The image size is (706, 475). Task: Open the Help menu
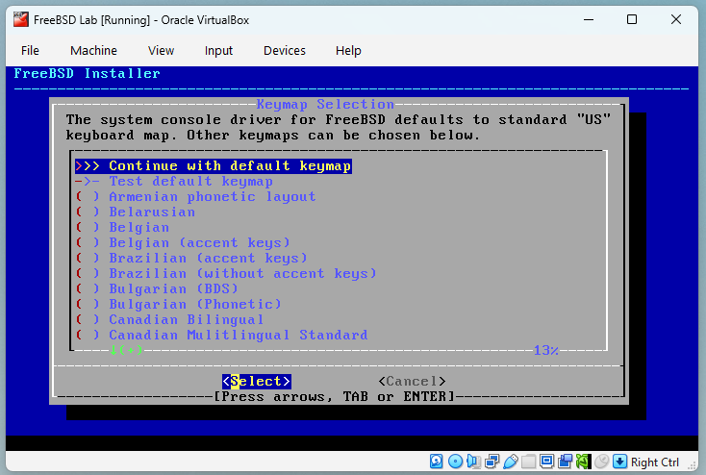pyautogui.click(x=348, y=50)
